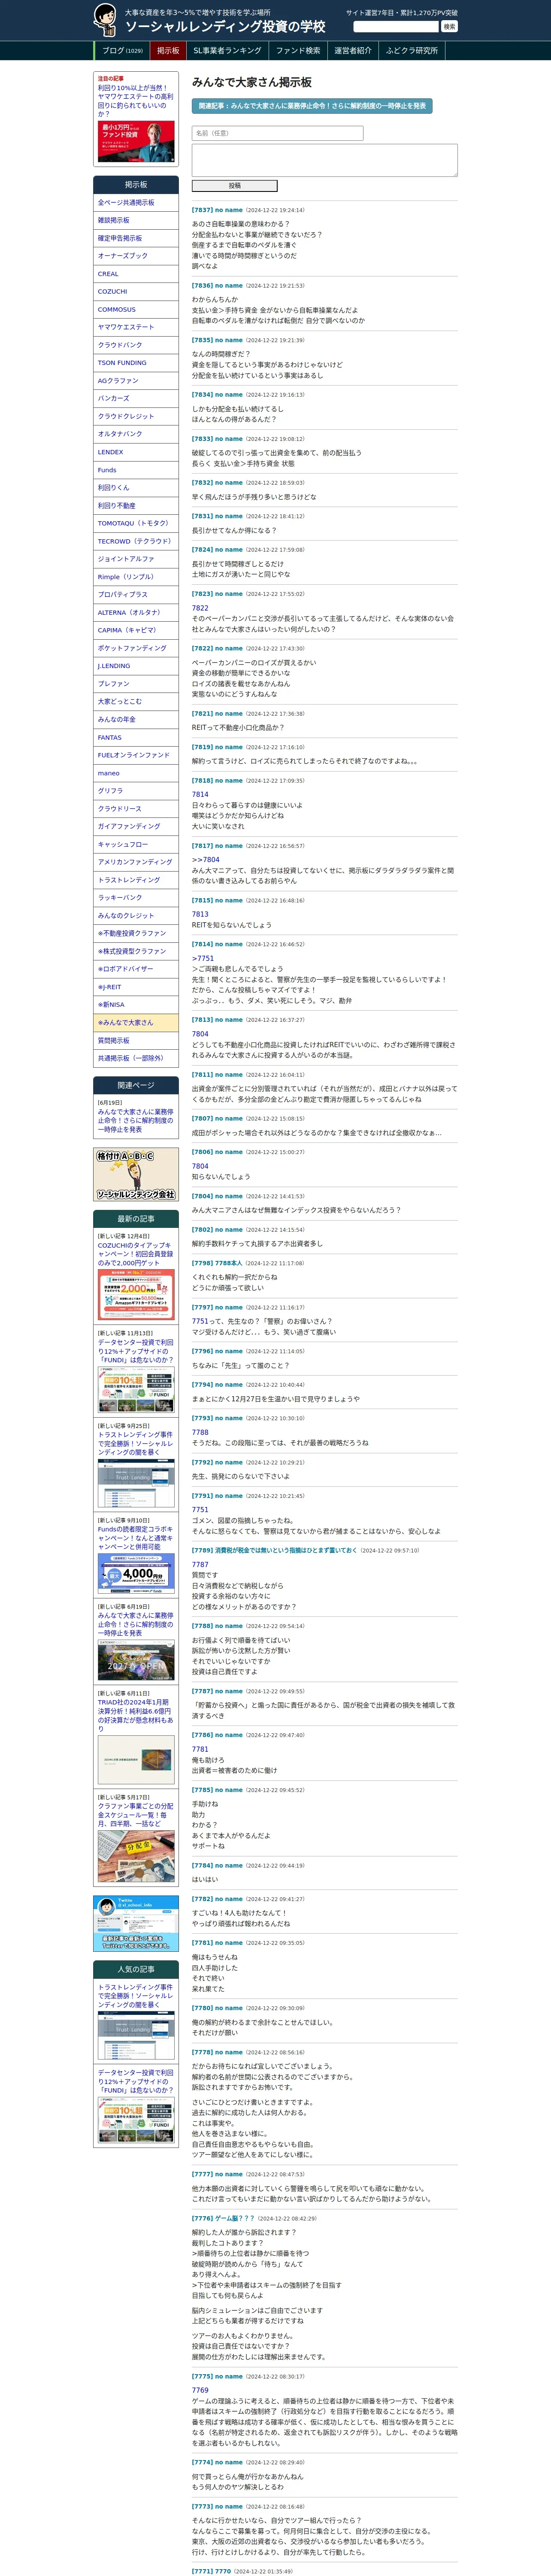Open the ふどクラ研究所 tab
Image resolution: width=551 pixels, height=2576 pixels.
[x=412, y=50]
